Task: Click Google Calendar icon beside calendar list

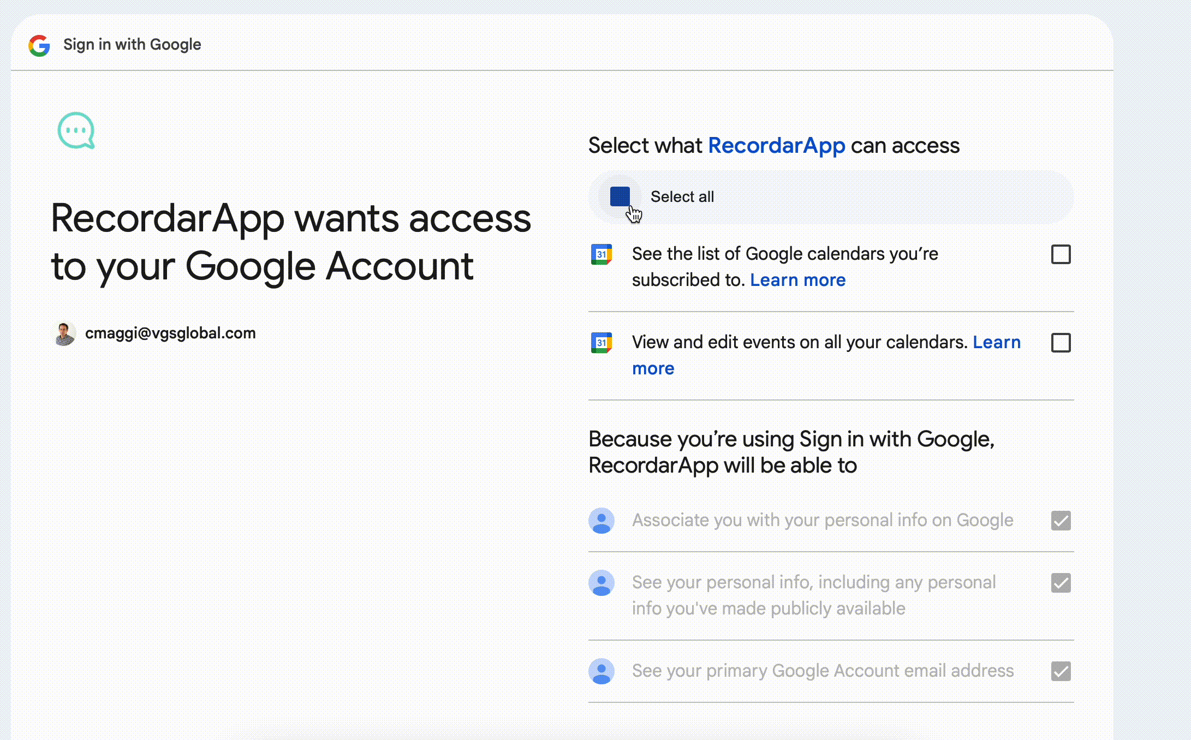Action: click(x=602, y=254)
